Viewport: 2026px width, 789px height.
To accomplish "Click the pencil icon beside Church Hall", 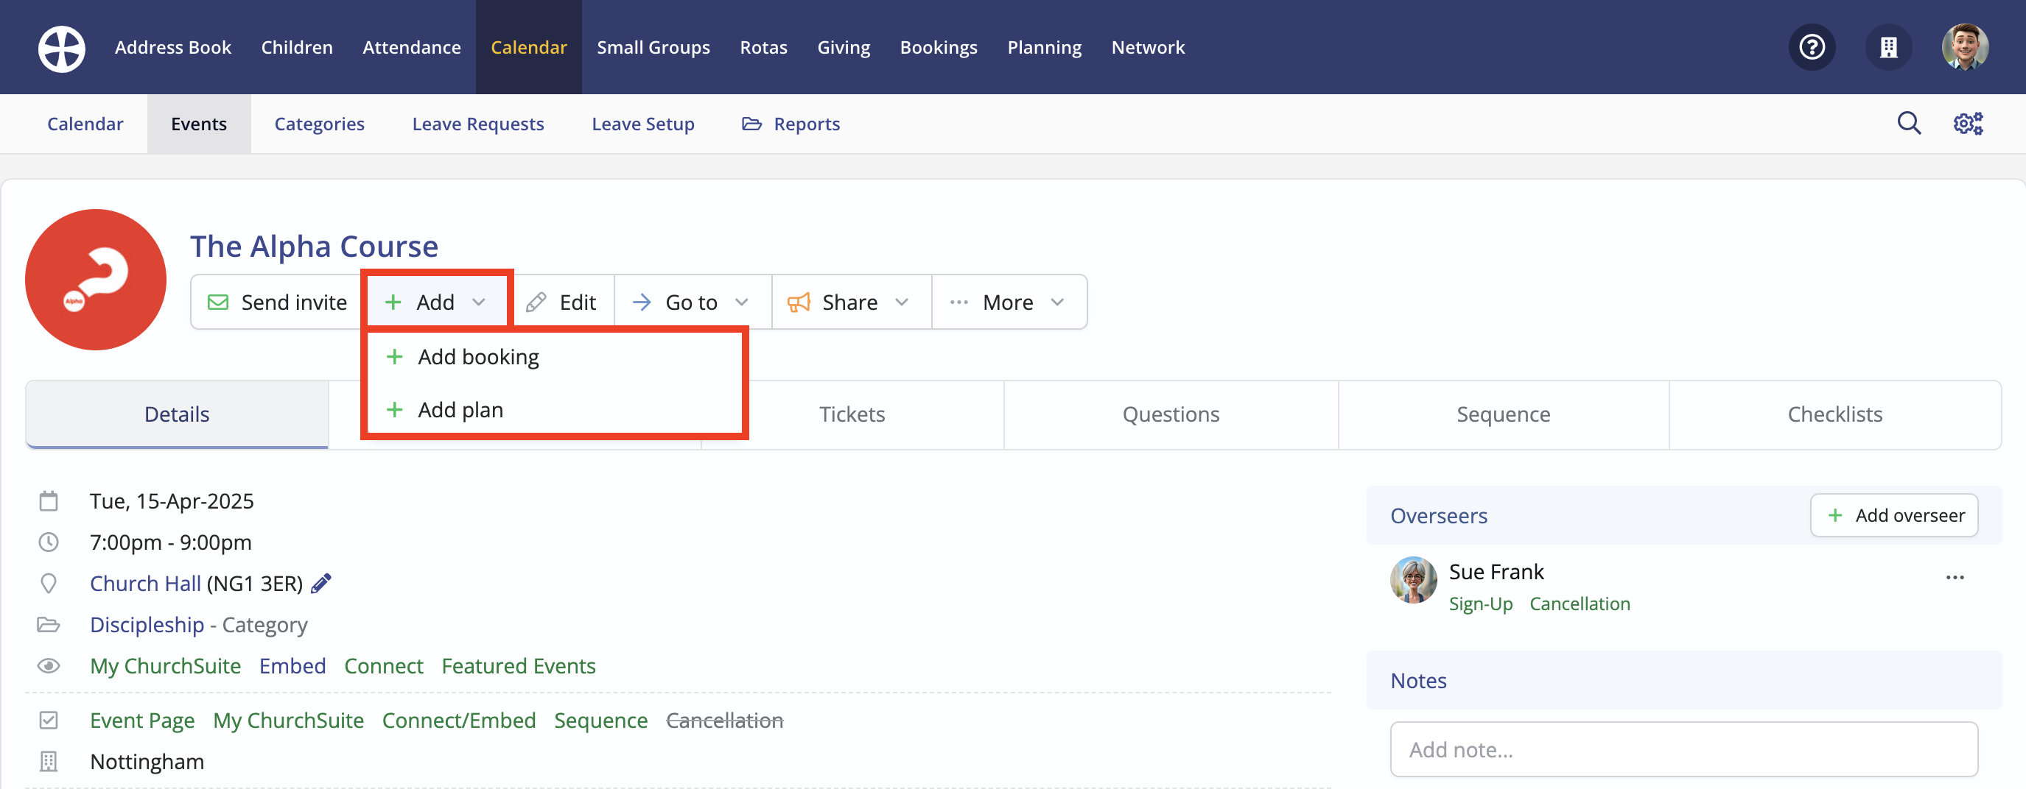I will 321,583.
